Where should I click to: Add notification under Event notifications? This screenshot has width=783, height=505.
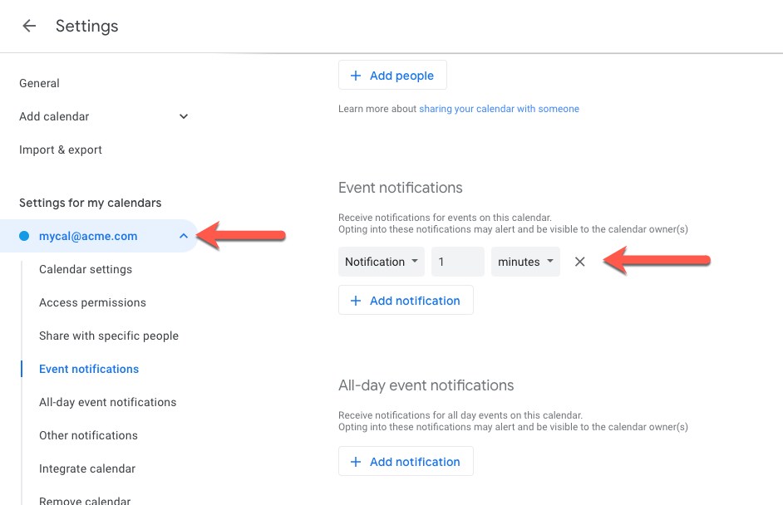coord(406,301)
